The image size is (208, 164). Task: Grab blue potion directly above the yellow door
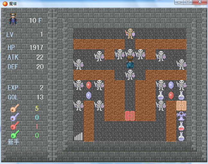(x=181, y=95)
